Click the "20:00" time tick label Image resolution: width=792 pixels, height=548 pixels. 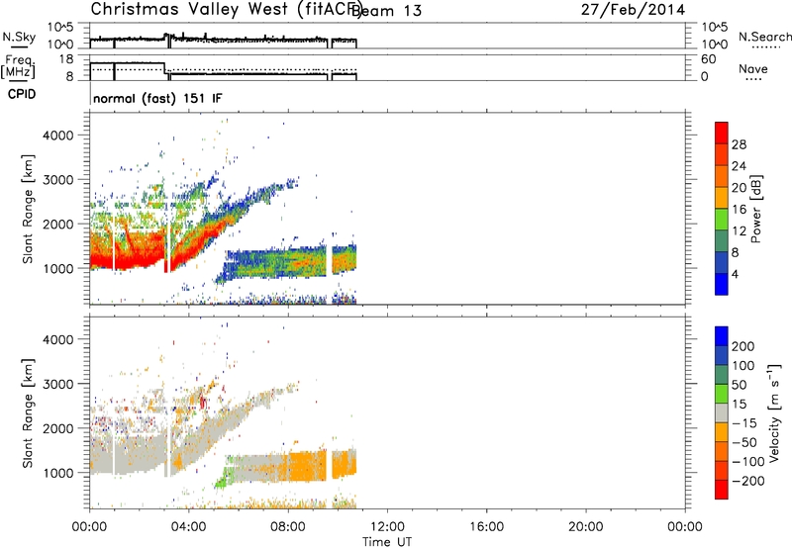point(586,527)
